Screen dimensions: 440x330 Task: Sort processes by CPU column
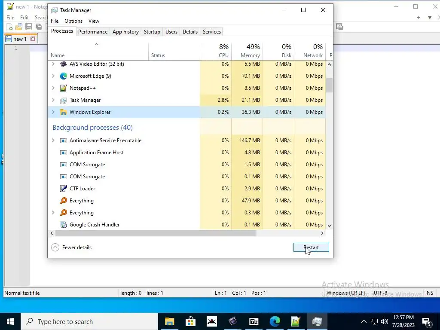pos(216,51)
